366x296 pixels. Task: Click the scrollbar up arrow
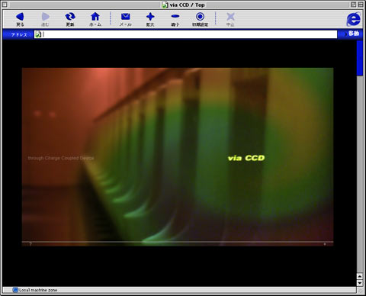point(360,276)
